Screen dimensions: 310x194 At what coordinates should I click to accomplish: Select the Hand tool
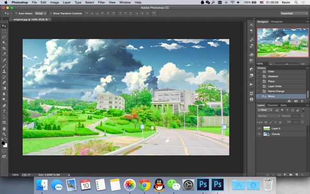pyautogui.click(x=4, y=129)
